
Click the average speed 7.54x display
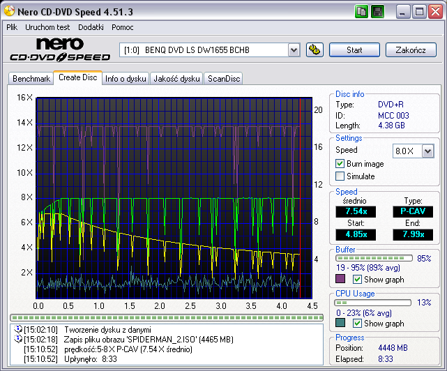356,211
